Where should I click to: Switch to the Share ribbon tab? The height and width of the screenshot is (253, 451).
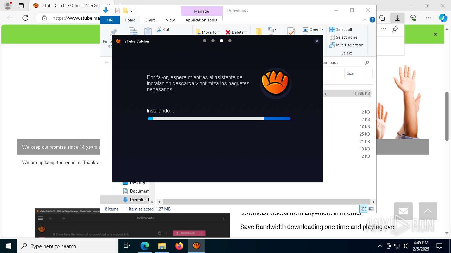pos(150,20)
